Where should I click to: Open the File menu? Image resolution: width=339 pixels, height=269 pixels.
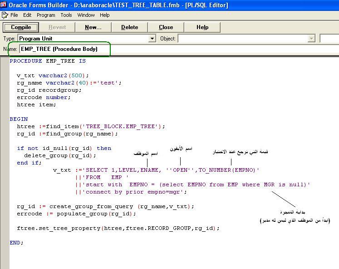(14, 15)
